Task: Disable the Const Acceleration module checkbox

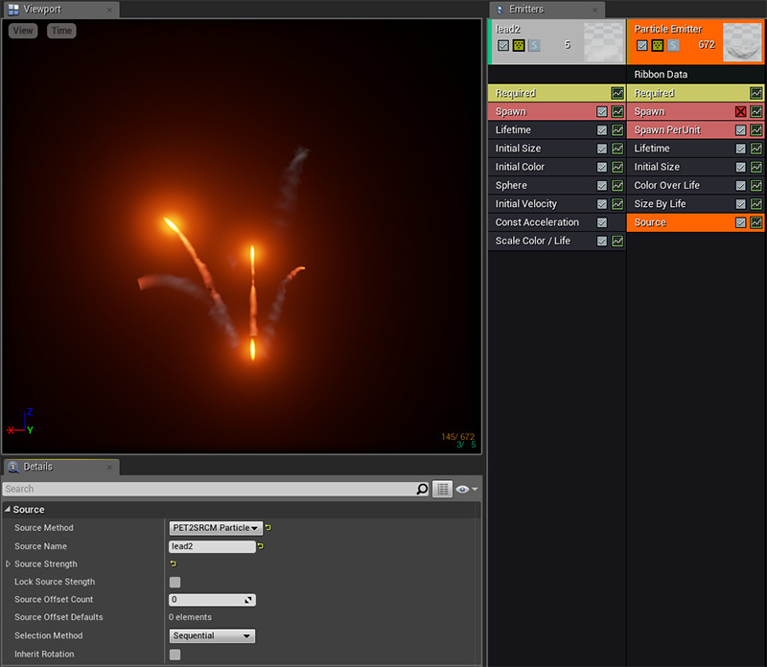Action: (602, 222)
